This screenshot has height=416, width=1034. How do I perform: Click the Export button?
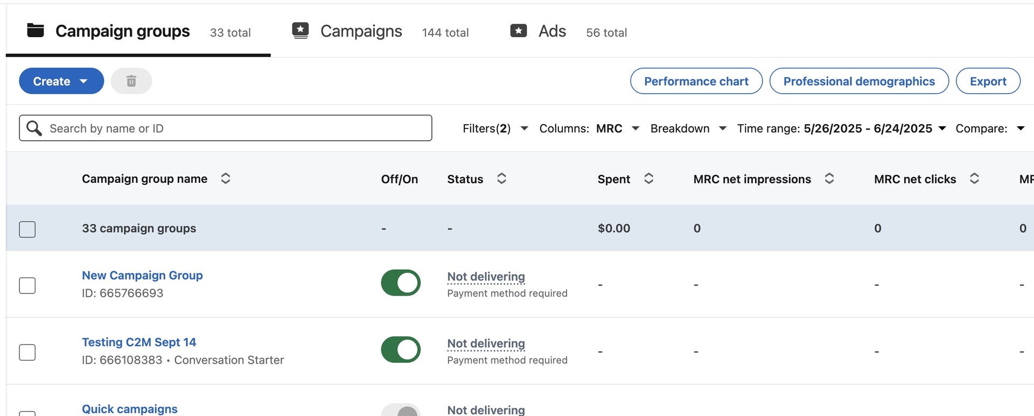[x=988, y=81]
